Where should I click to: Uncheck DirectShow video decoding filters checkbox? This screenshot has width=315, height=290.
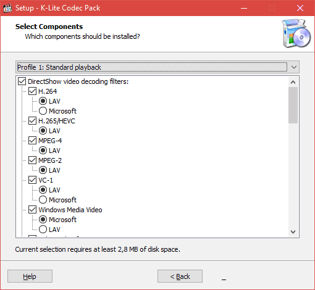22,81
